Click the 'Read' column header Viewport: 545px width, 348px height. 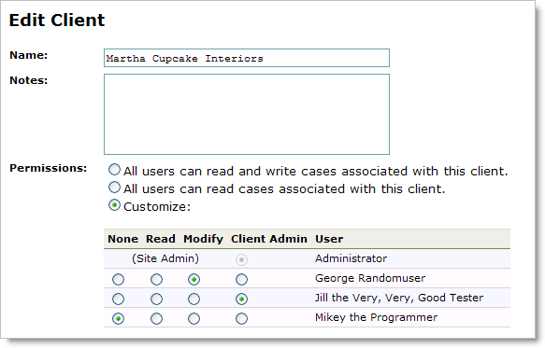coord(160,239)
